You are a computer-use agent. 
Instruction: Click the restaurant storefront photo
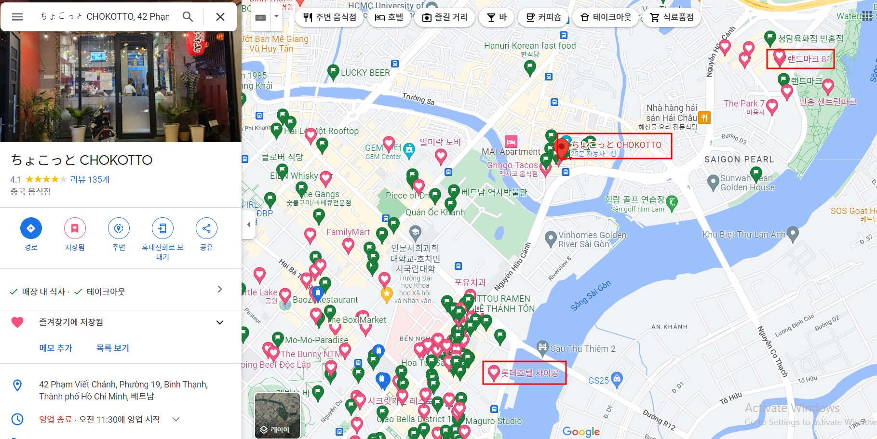click(x=121, y=87)
